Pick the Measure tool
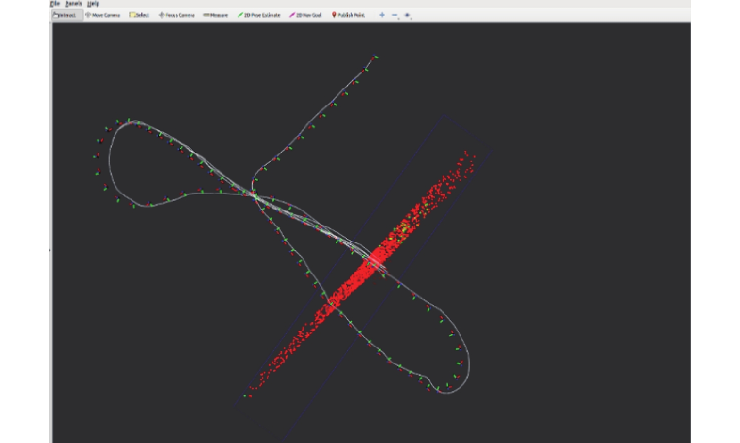This screenshot has width=740, height=443. click(x=216, y=15)
